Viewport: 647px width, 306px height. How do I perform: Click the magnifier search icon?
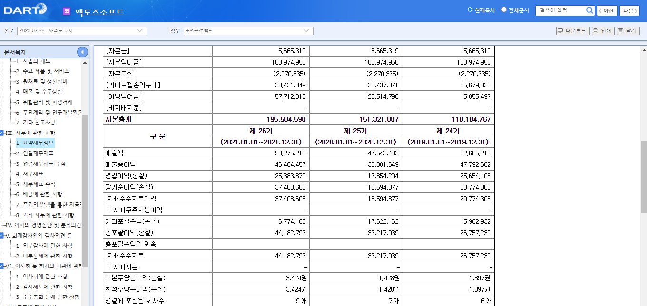coord(589,10)
